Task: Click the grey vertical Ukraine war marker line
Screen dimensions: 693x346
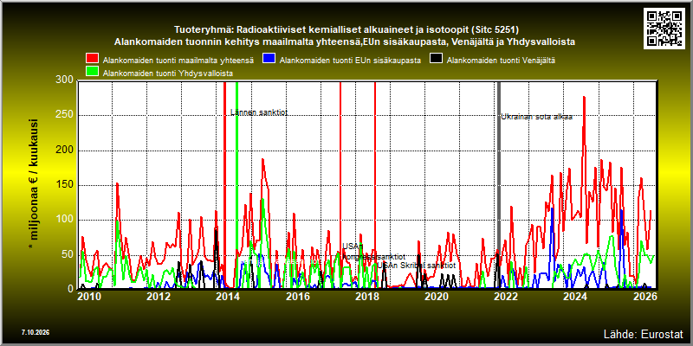Action: pyautogui.click(x=499, y=185)
